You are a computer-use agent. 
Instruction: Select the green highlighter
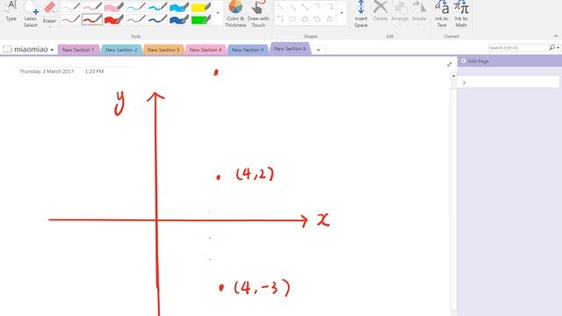pos(201,19)
